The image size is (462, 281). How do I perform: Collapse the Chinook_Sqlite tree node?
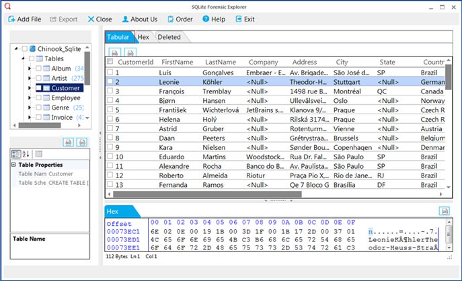tap(16, 48)
